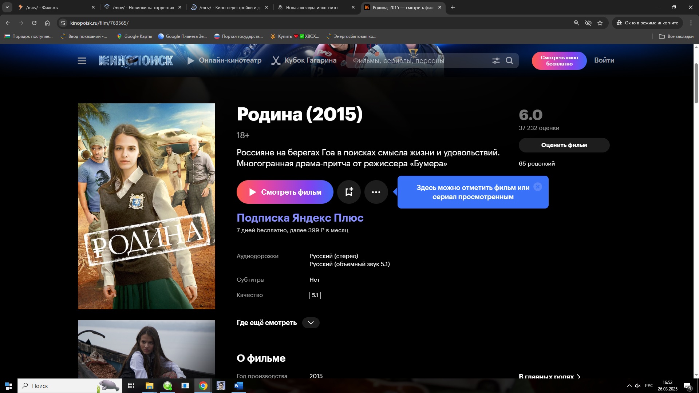Open the tab search dropdown arrow
Viewport: 699px width, 393px height.
click(7, 7)
